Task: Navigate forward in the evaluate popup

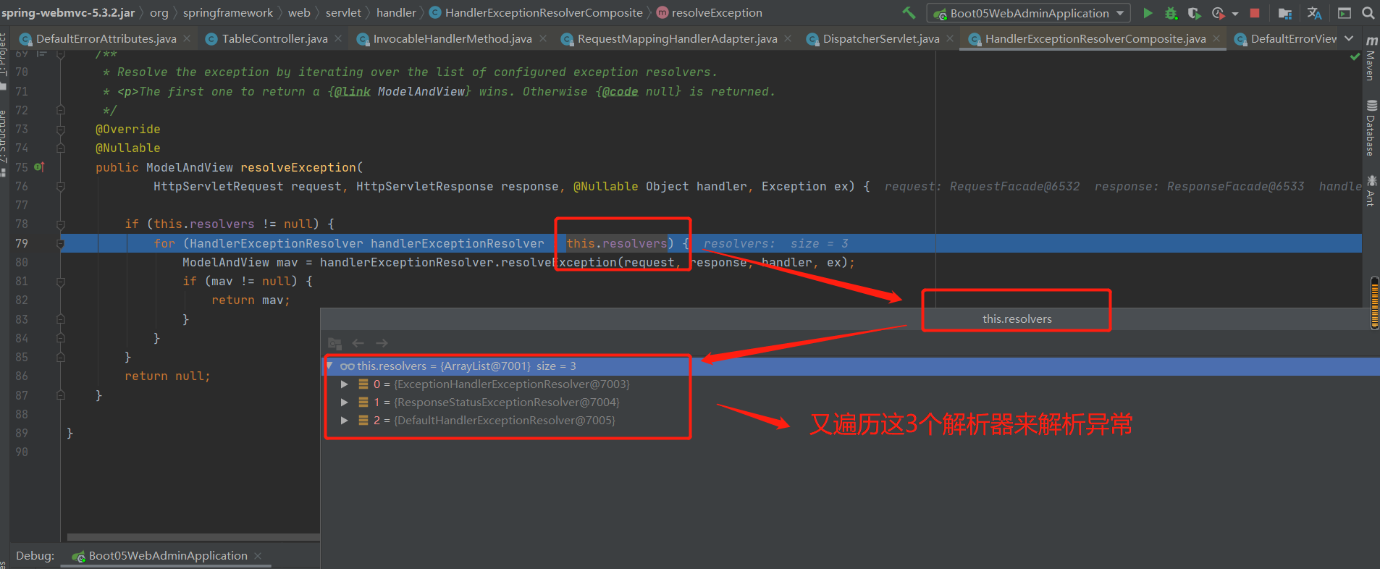Action: pos(382,343)
